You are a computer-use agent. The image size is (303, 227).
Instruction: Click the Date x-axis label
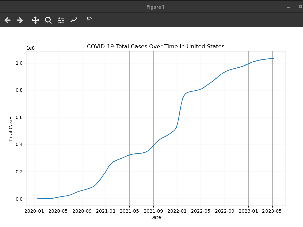click(x=156, y=217)
